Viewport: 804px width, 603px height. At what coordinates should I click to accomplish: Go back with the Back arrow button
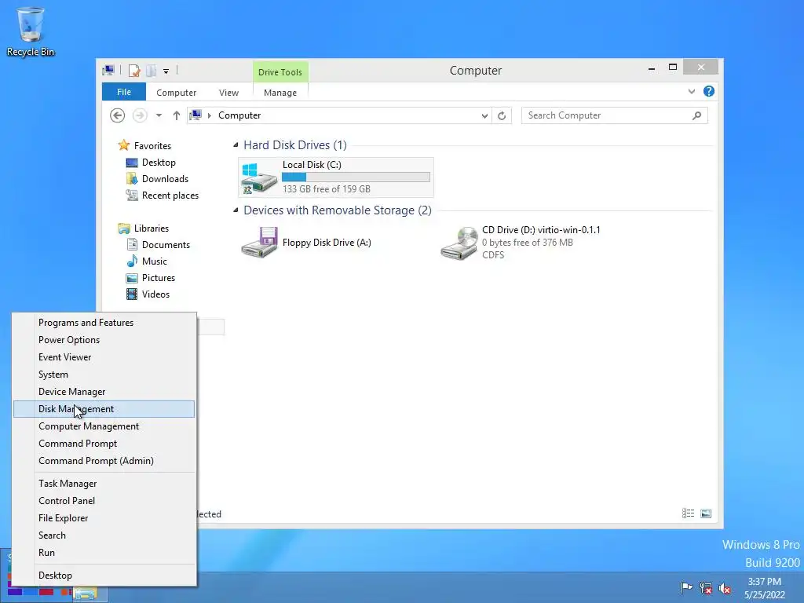click(x=118, y=115)
